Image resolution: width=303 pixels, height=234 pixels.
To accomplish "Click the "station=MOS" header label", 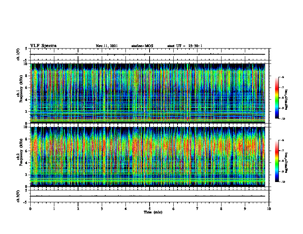I will pyautogui.click(x=142, y=46).
